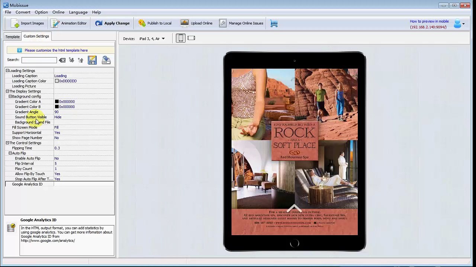Screen dimensions: 476x267
Task: Click the settings description icon beside Google Analytics ID
Action: click(x=11, y=227)
